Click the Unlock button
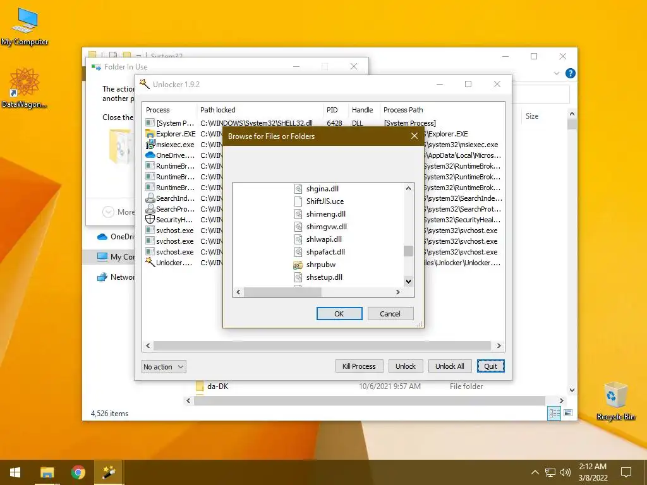647x485 pixels. pos(406,366)
